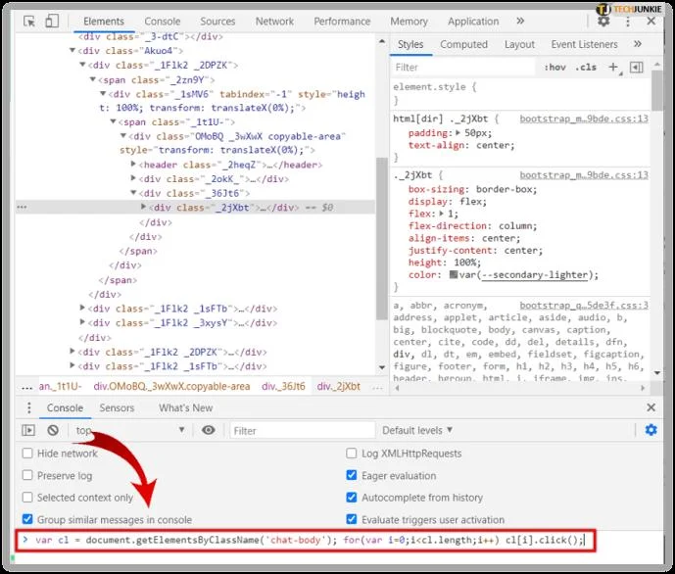Viewport: 675px width, 574px height.
Task: Switch to the Elements panel tab
Action: (x=103, y=22)
